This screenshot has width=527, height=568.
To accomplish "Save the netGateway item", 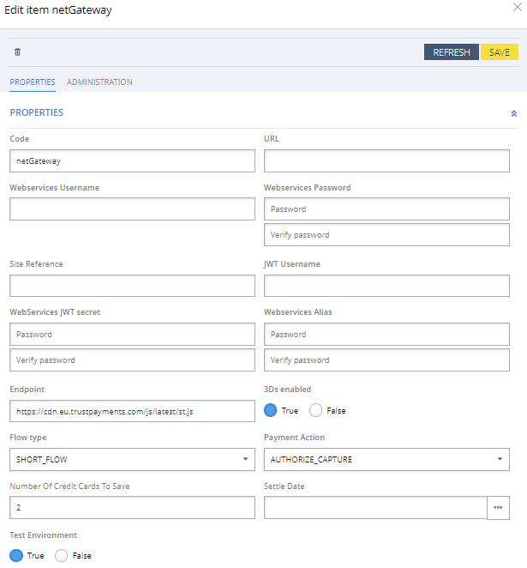I will (x=499, y=52).
